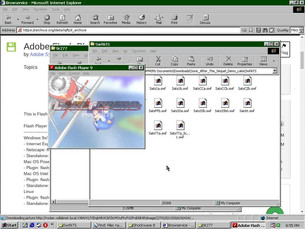Select the SatsSSa.swf file
Screen dimensions: 305x229
point(180,106)
